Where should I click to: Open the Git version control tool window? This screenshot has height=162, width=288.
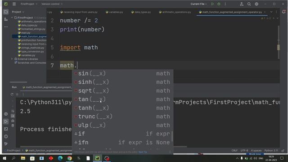[6, 144]
